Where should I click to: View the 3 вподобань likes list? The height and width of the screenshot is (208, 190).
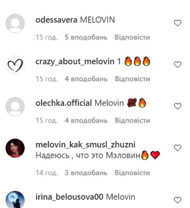(x=86, y=173)
